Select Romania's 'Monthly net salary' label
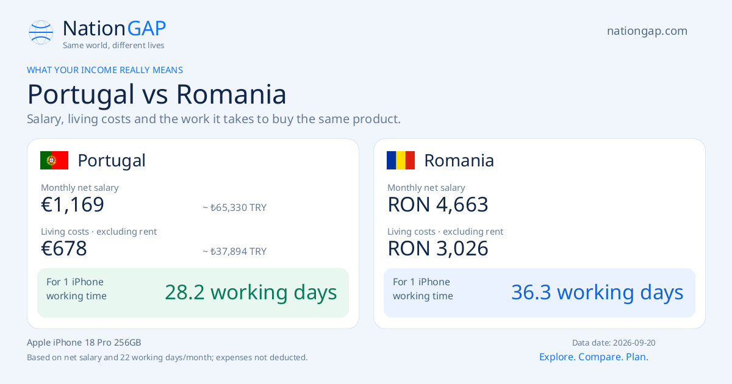 click(426, 188)
